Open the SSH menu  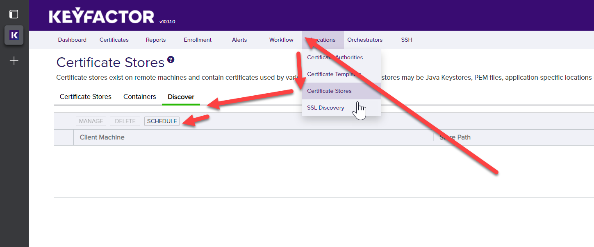pos(407,40)
